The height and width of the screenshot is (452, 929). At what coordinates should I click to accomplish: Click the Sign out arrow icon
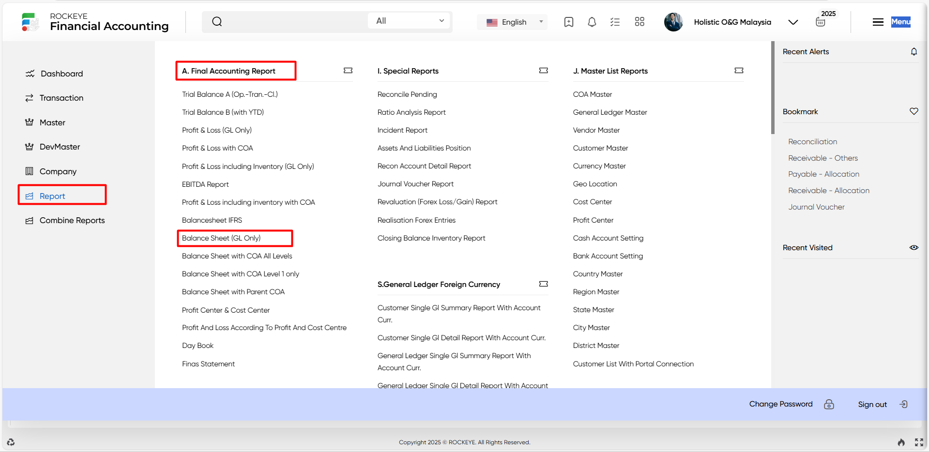[x=903, y=404]
